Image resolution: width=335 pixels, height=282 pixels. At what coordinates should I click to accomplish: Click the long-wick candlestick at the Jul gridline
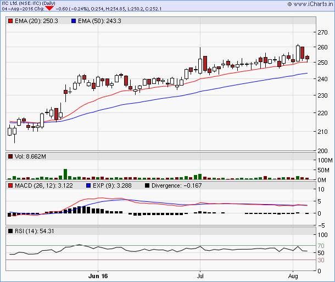(200, 61)
